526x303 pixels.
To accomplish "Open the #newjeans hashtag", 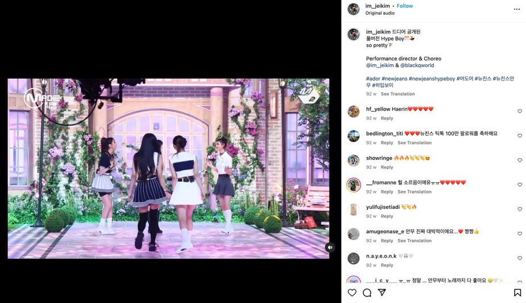I will (x=394, y=79).
